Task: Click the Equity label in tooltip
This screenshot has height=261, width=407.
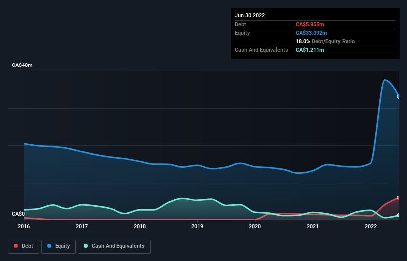Action: pyautogui.click(x=242, y=33)
